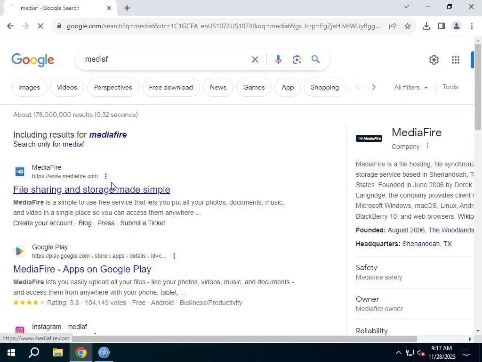Open File Explorer from the taskbar
482x362 pixels.
[x=57, y=353]
